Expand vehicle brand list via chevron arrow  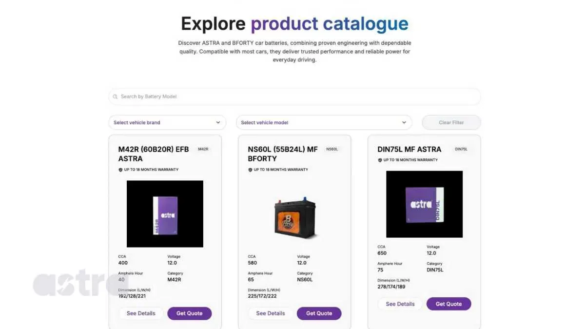pyautogui.click(x=218, y=122)
